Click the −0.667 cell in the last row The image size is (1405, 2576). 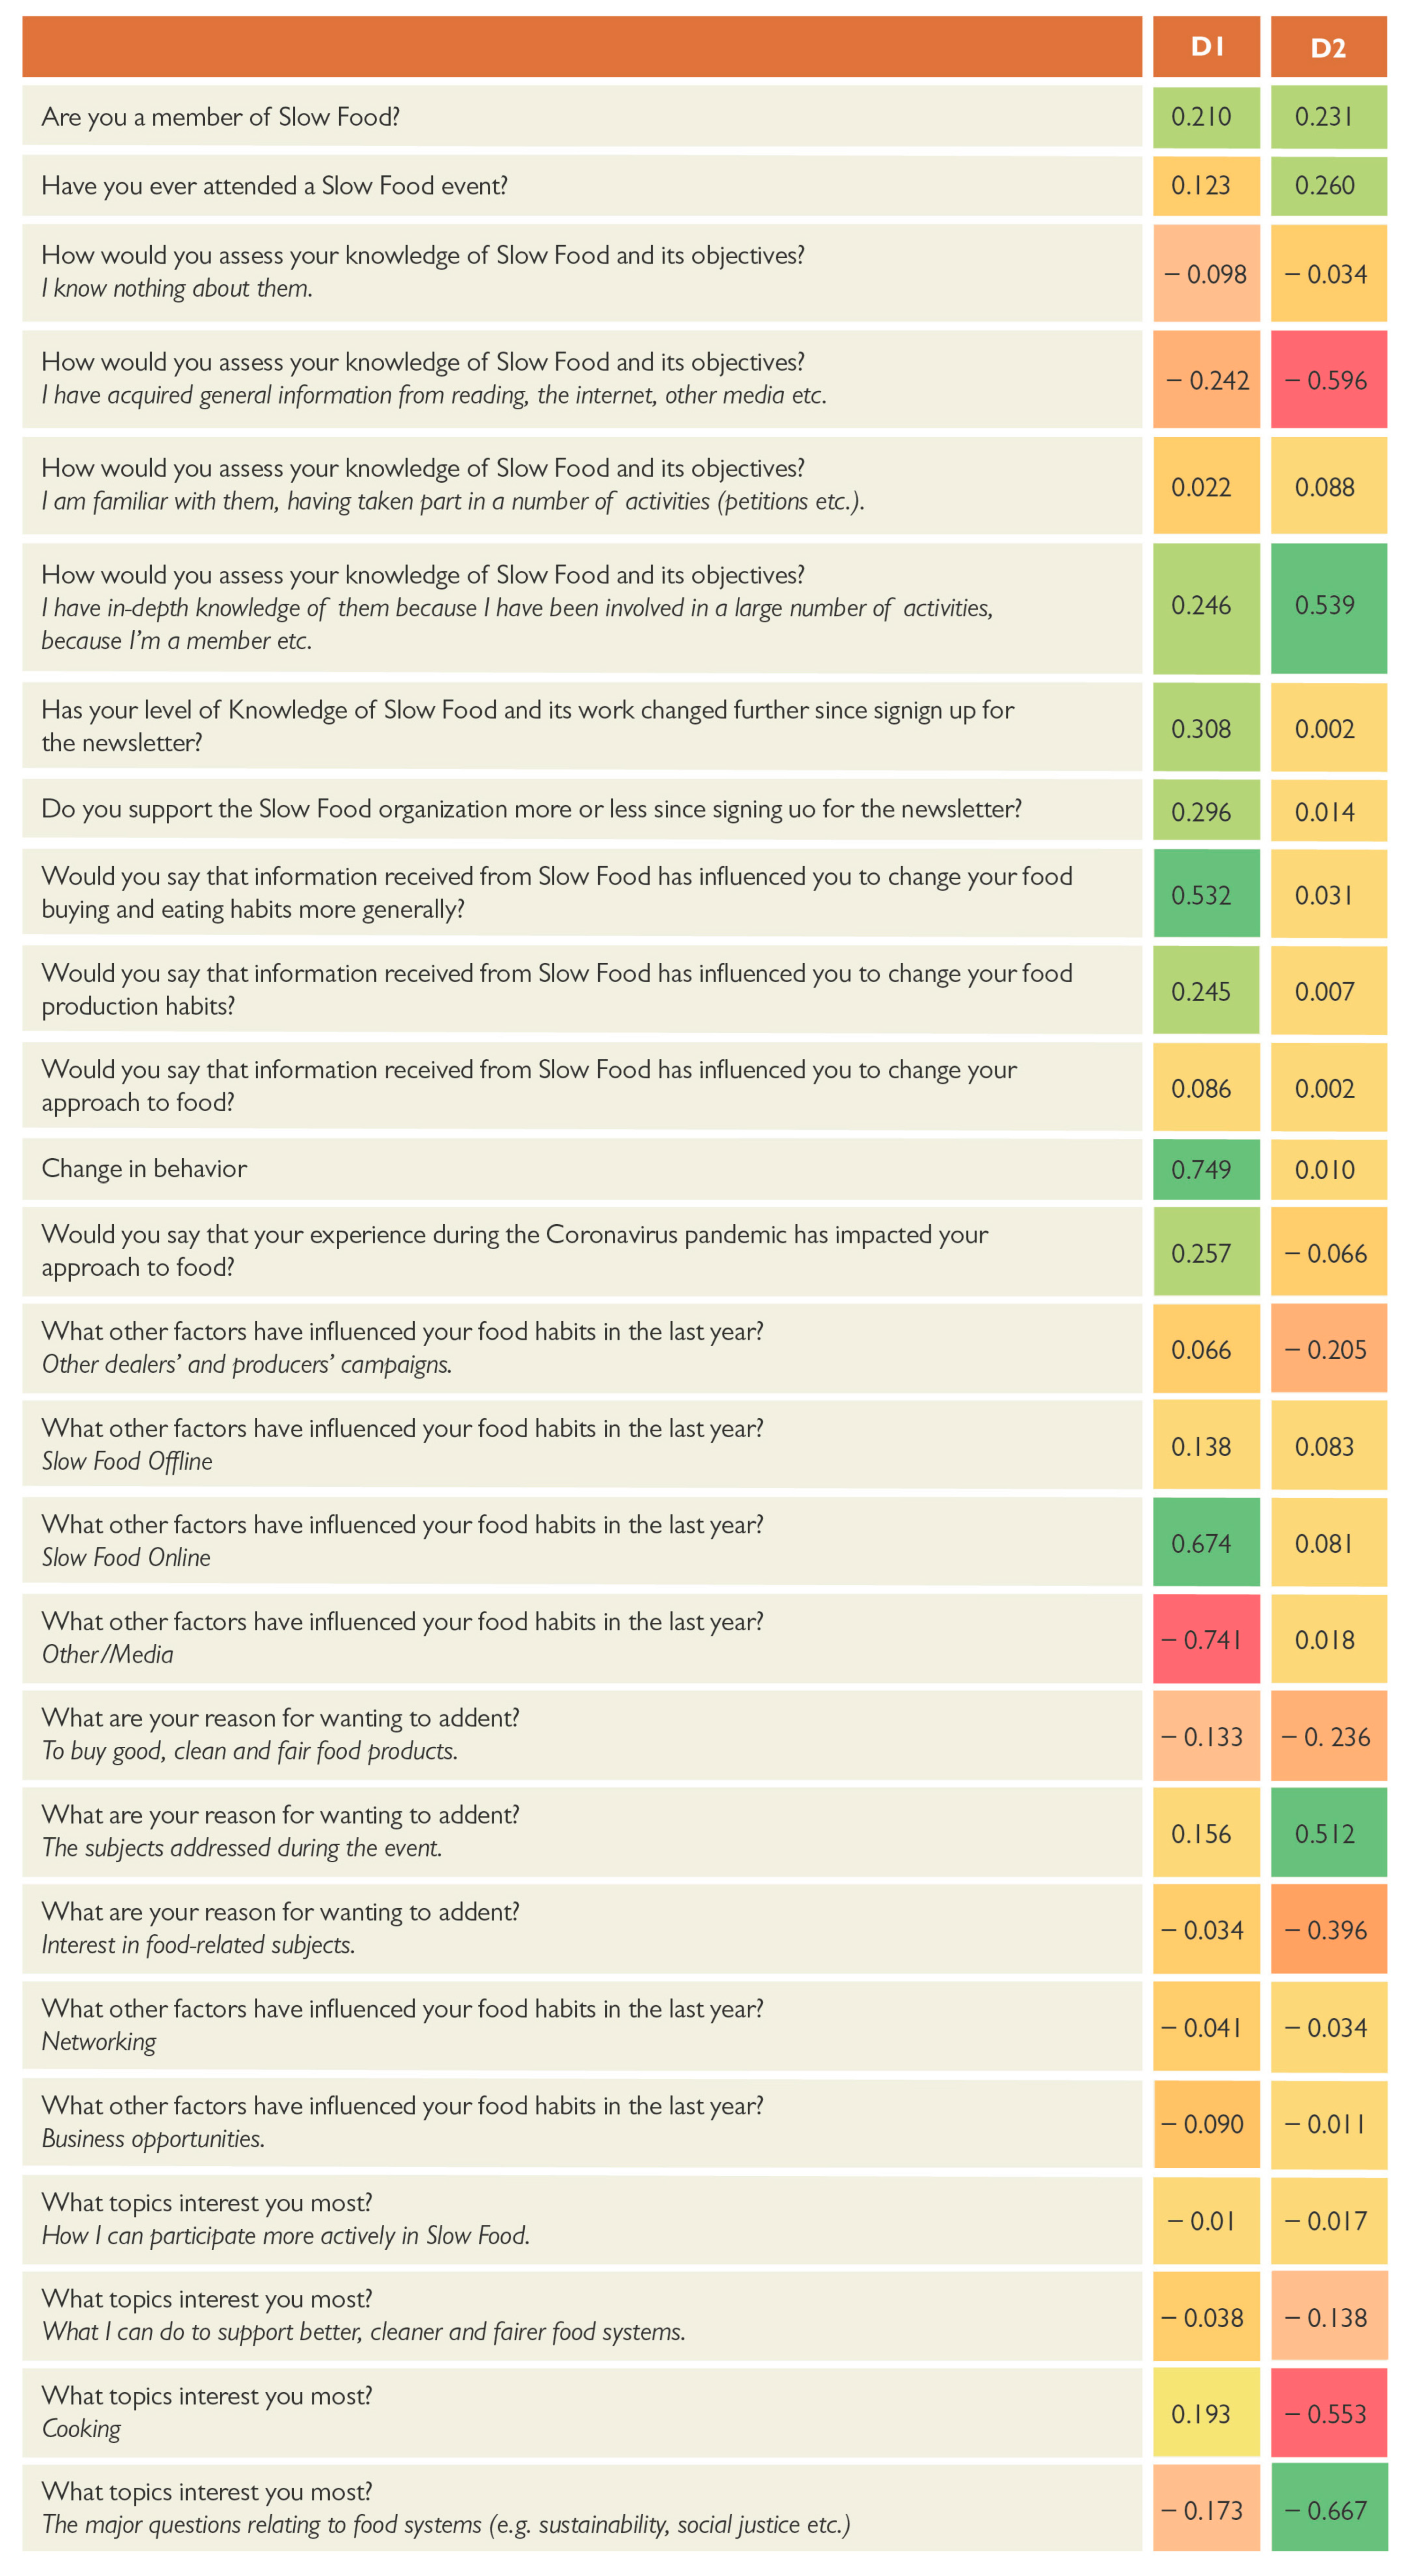tap(1327, 2510)
